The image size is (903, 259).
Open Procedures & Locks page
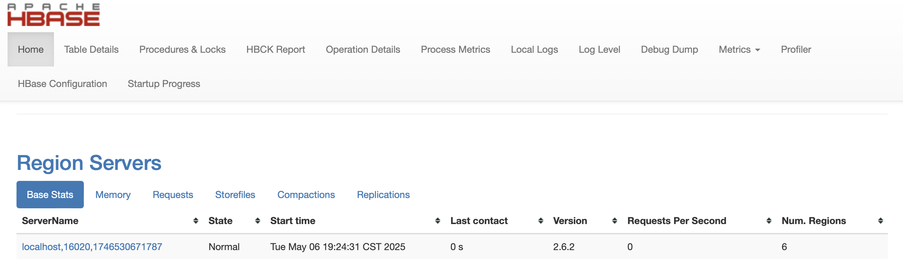pos(182,50)
